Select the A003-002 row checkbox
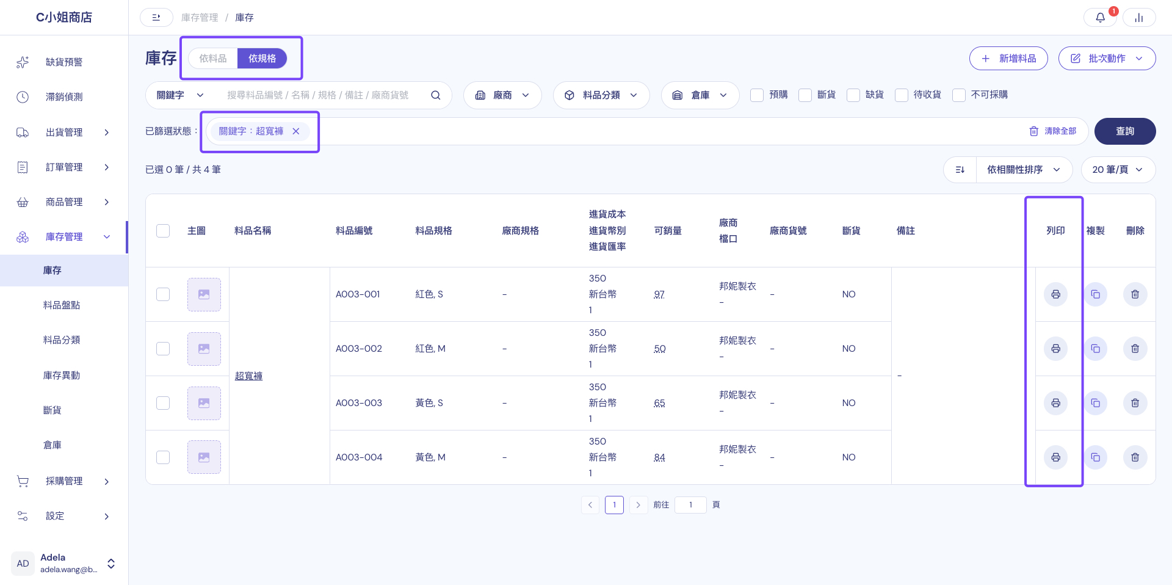 (163, 349)
